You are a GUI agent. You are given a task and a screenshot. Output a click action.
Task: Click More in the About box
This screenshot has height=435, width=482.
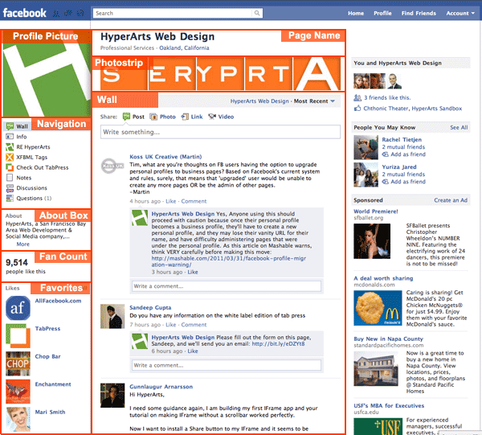coord(23,244)
